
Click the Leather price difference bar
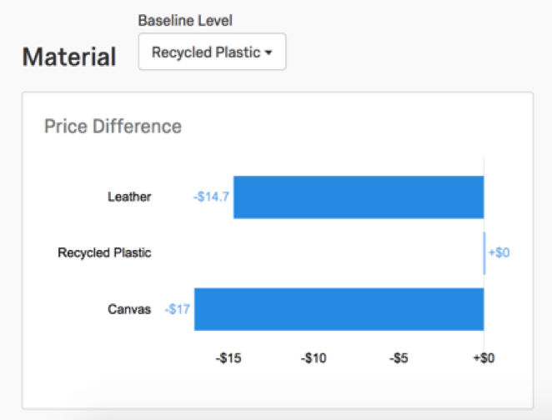[359, 197]
